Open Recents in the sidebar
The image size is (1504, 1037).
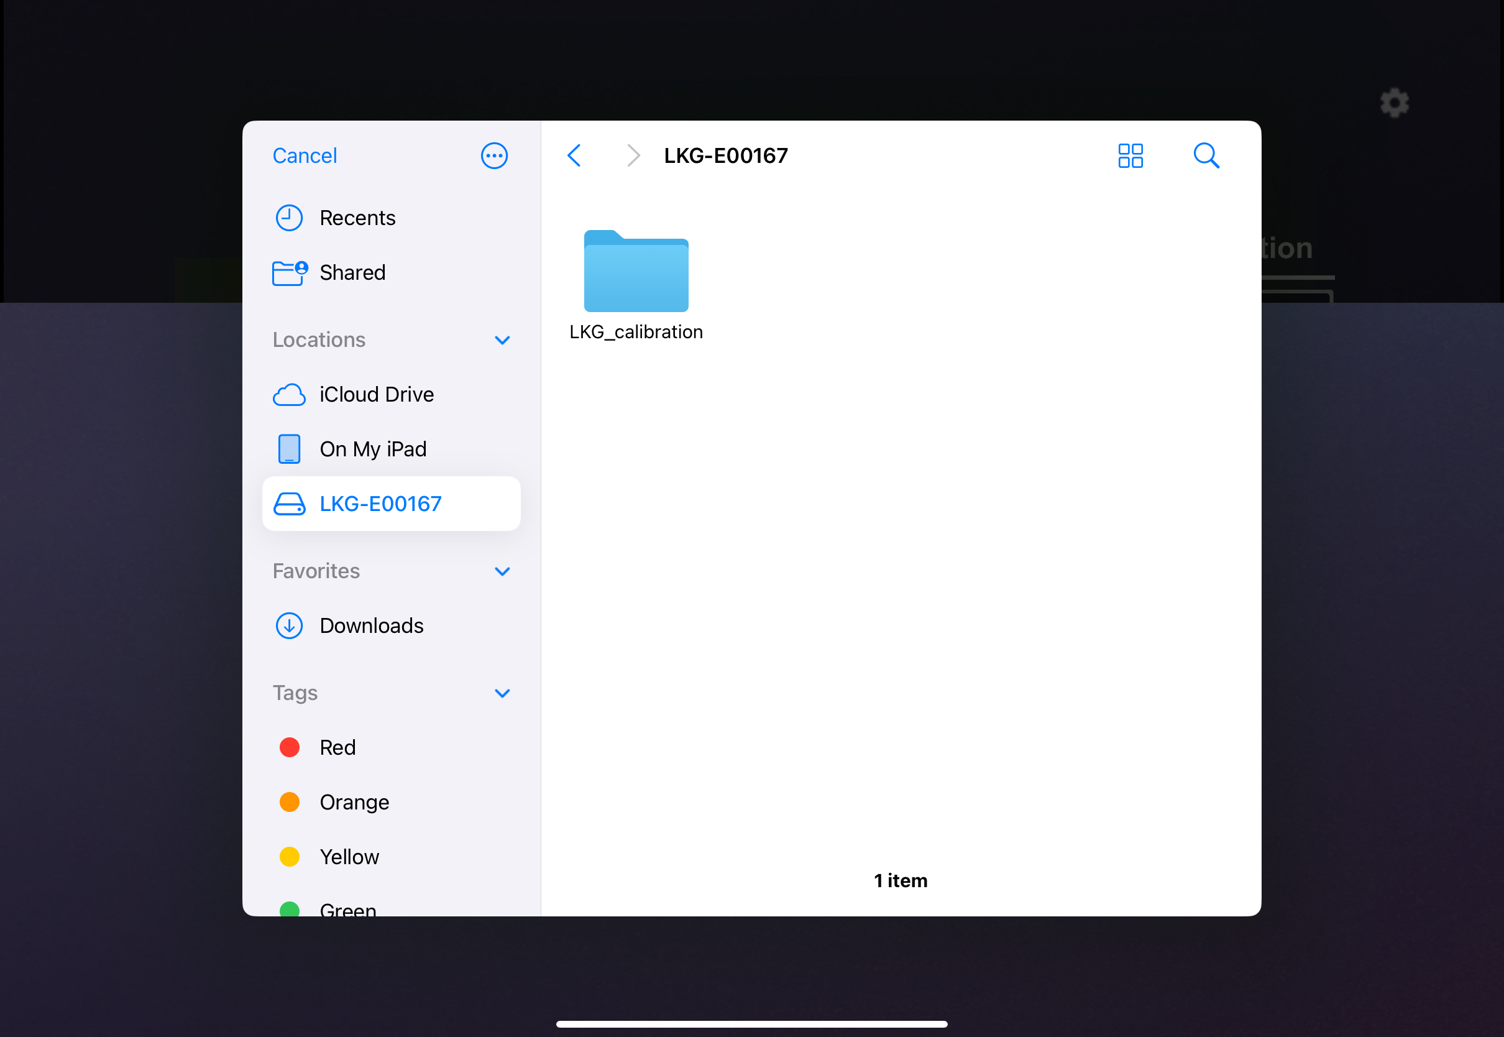[x=357, y=218]
